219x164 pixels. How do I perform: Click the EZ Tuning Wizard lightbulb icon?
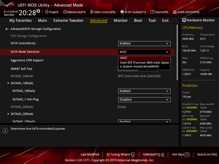tap(133, 154)
